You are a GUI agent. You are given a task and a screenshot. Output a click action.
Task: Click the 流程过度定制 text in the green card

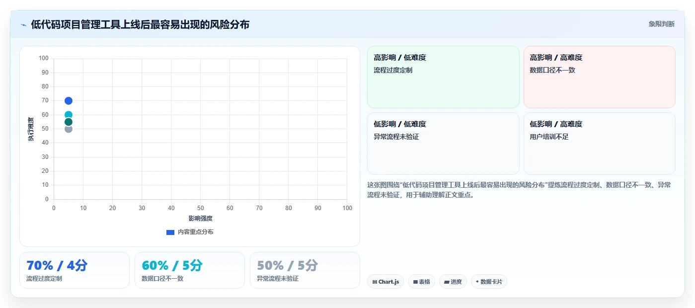tap(393, 70)
